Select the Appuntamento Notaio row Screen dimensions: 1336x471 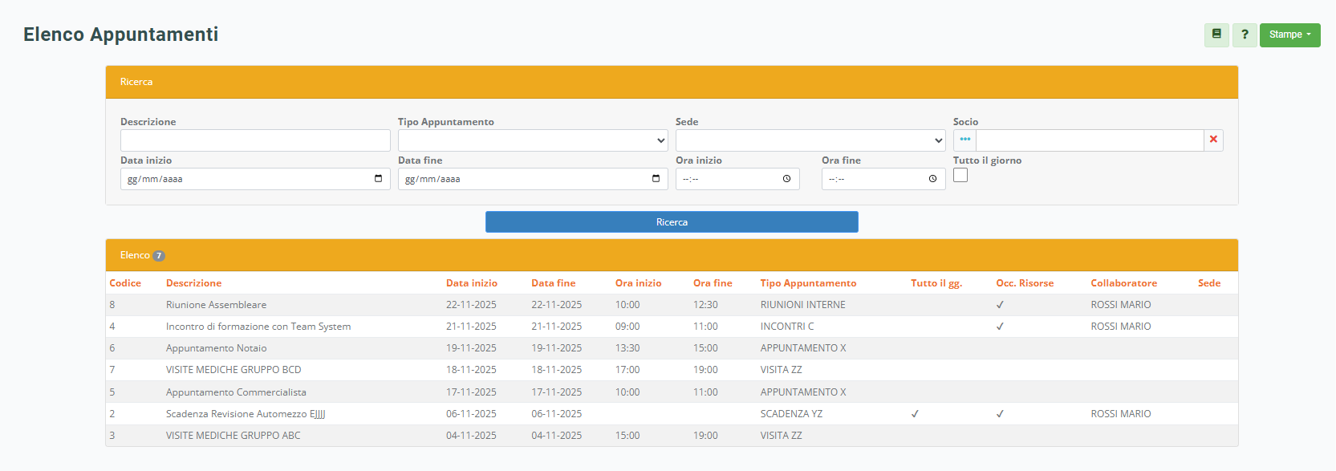216,348
